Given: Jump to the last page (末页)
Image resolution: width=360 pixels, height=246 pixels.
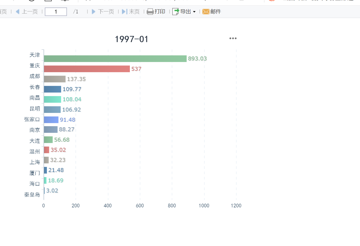Looking at the screenshot, I should 131,11.
